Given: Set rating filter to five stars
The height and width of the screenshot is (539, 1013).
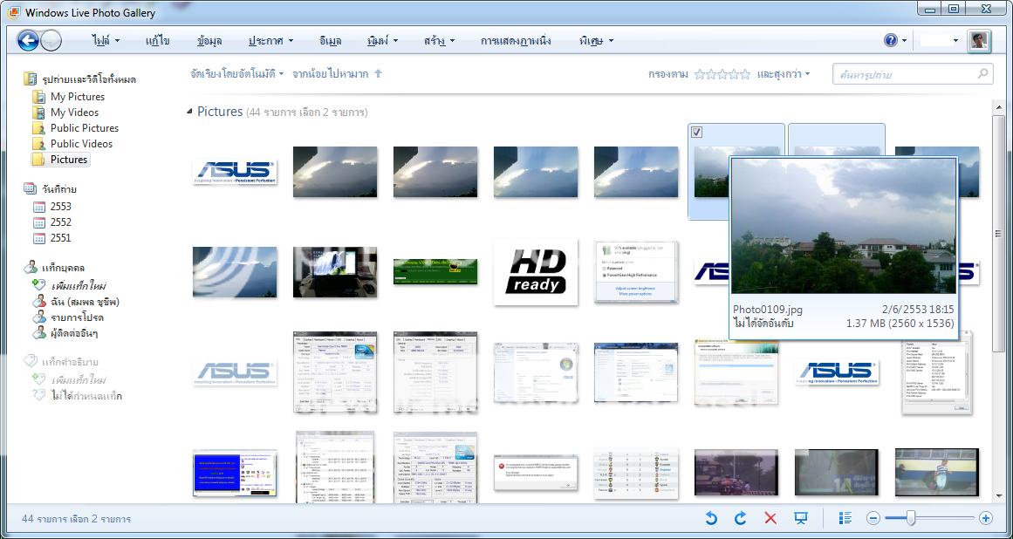Looking at the screenshot, I should tap(745, 74).
